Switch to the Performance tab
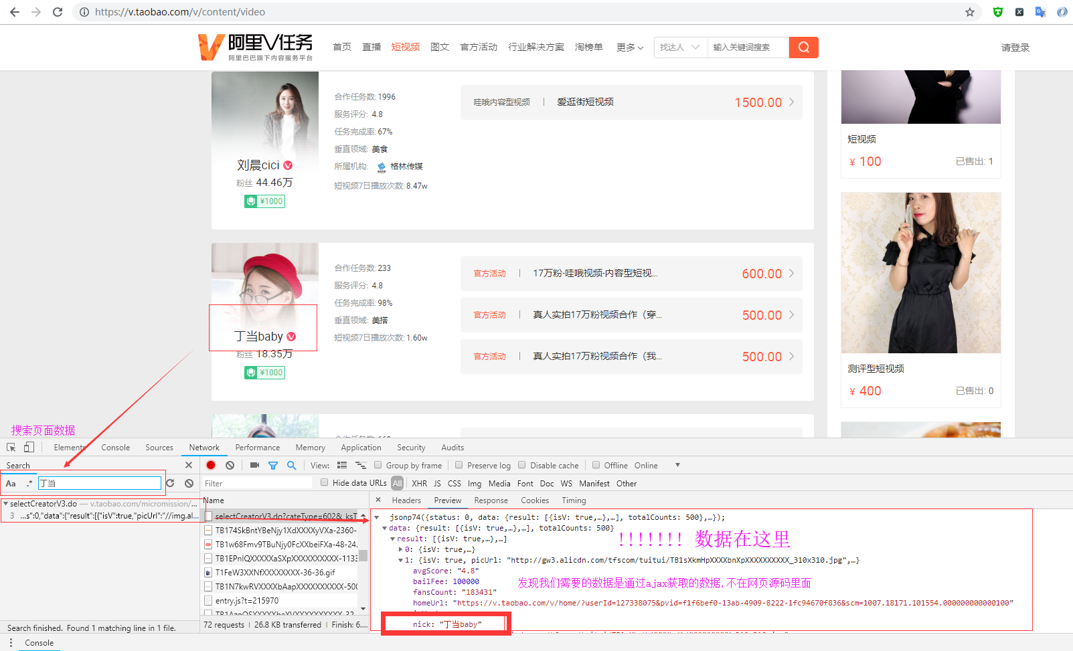Image resolution: width=1073 pixels, height=651 pixels. click(258, 448)
